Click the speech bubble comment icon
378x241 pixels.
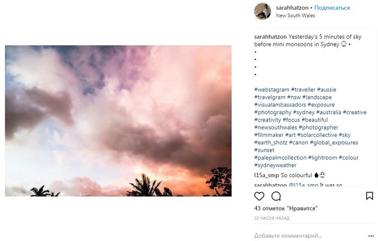[x=276, y=196]
